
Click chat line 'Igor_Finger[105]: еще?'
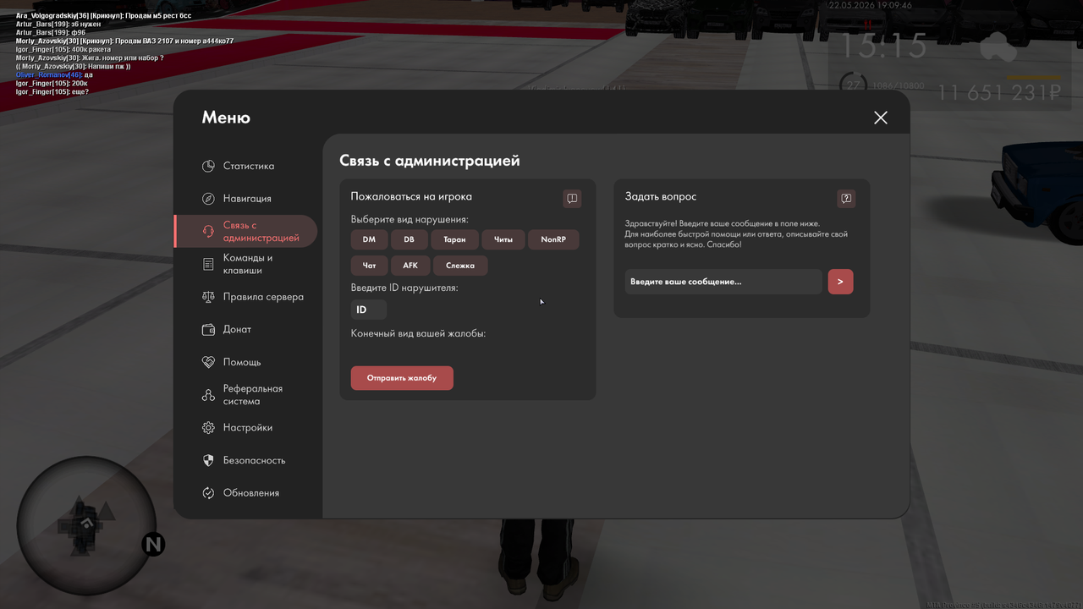pos(52,91)
